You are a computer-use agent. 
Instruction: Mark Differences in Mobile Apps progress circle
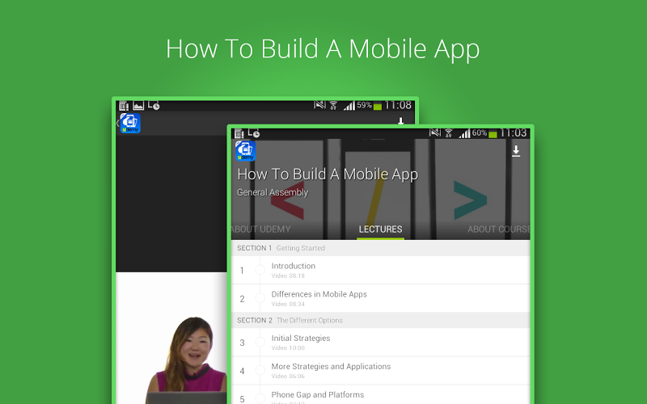coord(260,298)
